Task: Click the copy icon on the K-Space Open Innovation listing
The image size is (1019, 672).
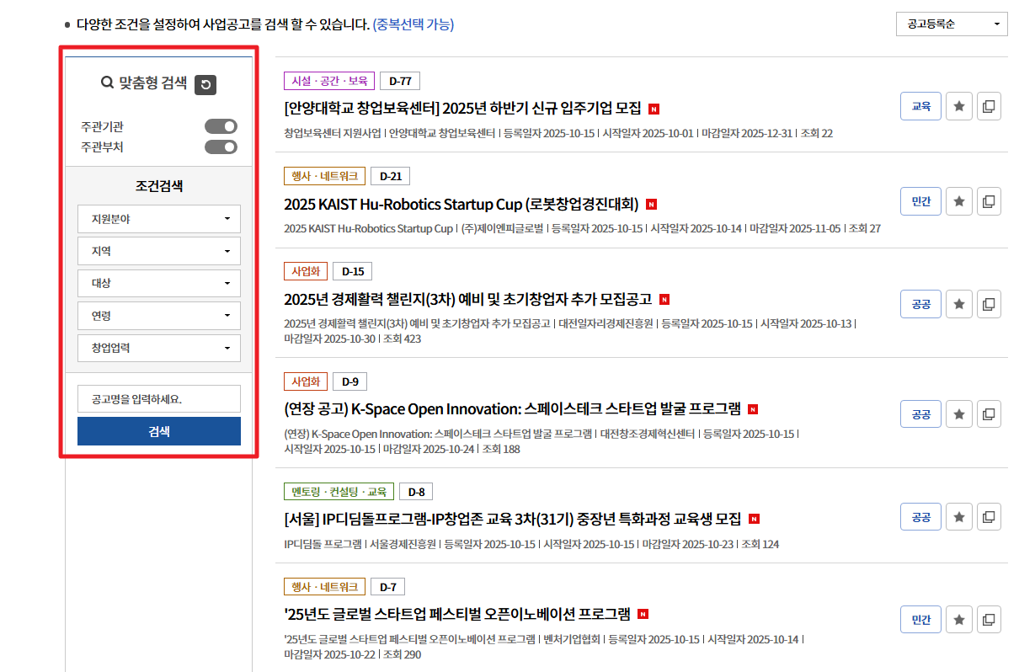Action: (989, 413)
